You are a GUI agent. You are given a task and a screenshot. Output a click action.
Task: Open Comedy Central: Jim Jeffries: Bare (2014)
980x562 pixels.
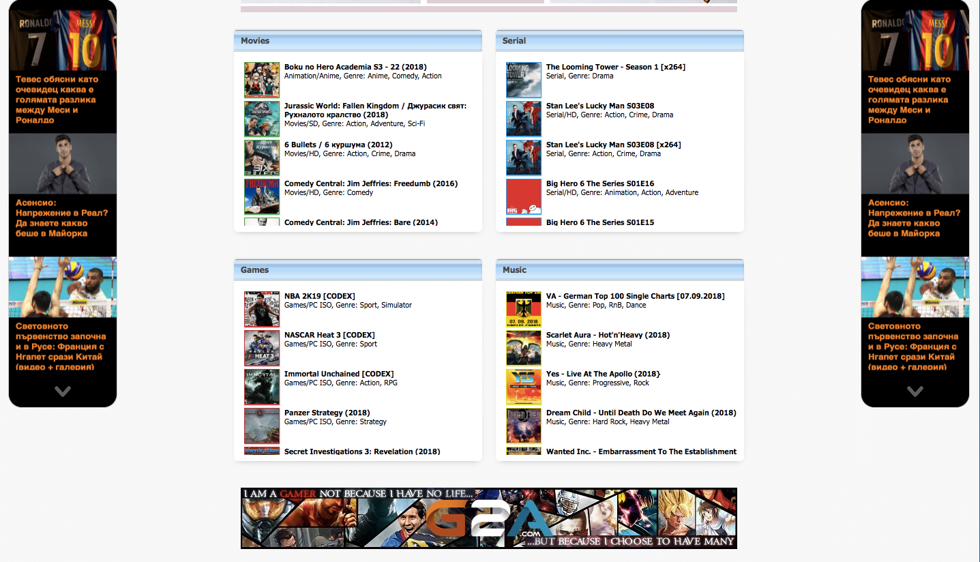pyautogui.click(x=361, y=222)
